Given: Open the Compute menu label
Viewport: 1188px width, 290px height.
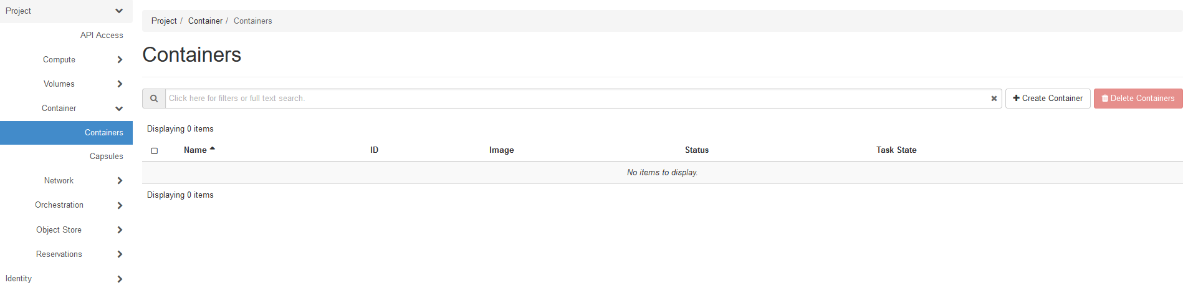Looking at the screenshot, I should (59, 60).
